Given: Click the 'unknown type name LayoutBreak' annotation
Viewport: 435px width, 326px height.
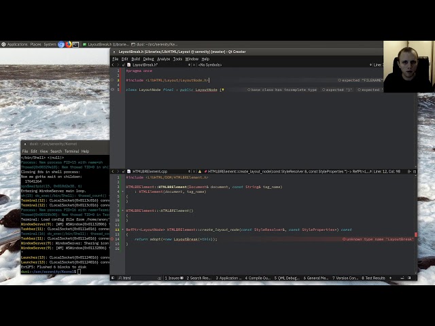Looking at the screenshot, I should [378, 239].
